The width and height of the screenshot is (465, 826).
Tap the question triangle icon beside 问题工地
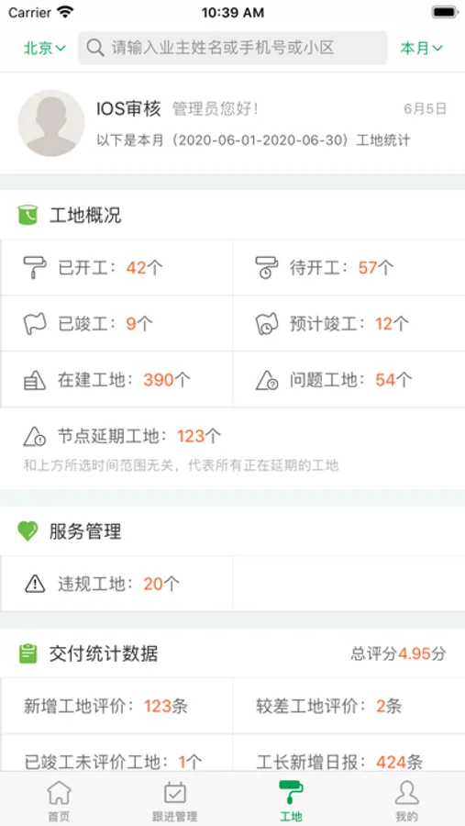tap(267, 380)
